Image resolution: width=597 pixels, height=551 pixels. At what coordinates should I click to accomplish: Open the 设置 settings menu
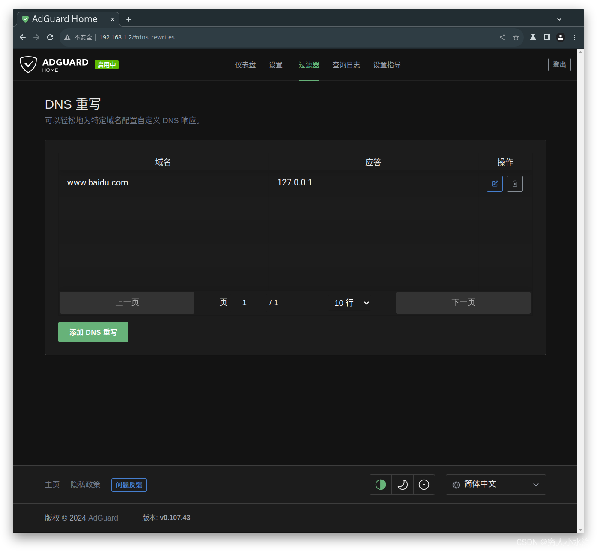[276, 65]
